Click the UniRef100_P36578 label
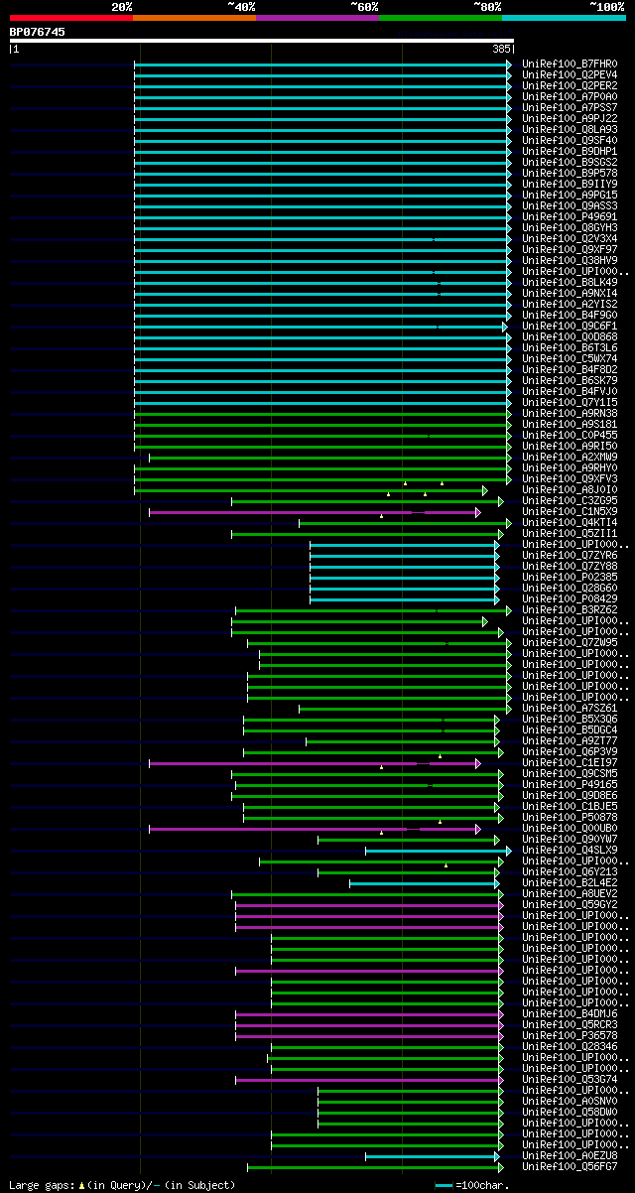The image size is (635, 1193). pos(570,1035)
